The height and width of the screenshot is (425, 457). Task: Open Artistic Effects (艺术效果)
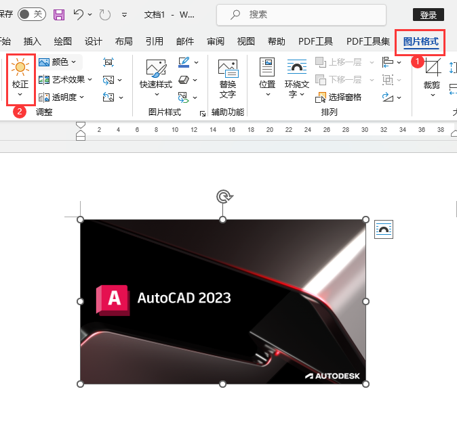click(x=65, y=79)
